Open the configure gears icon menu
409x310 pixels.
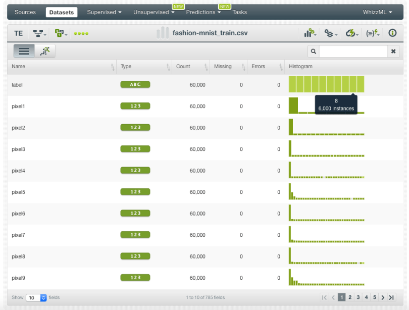coord(331,33)
